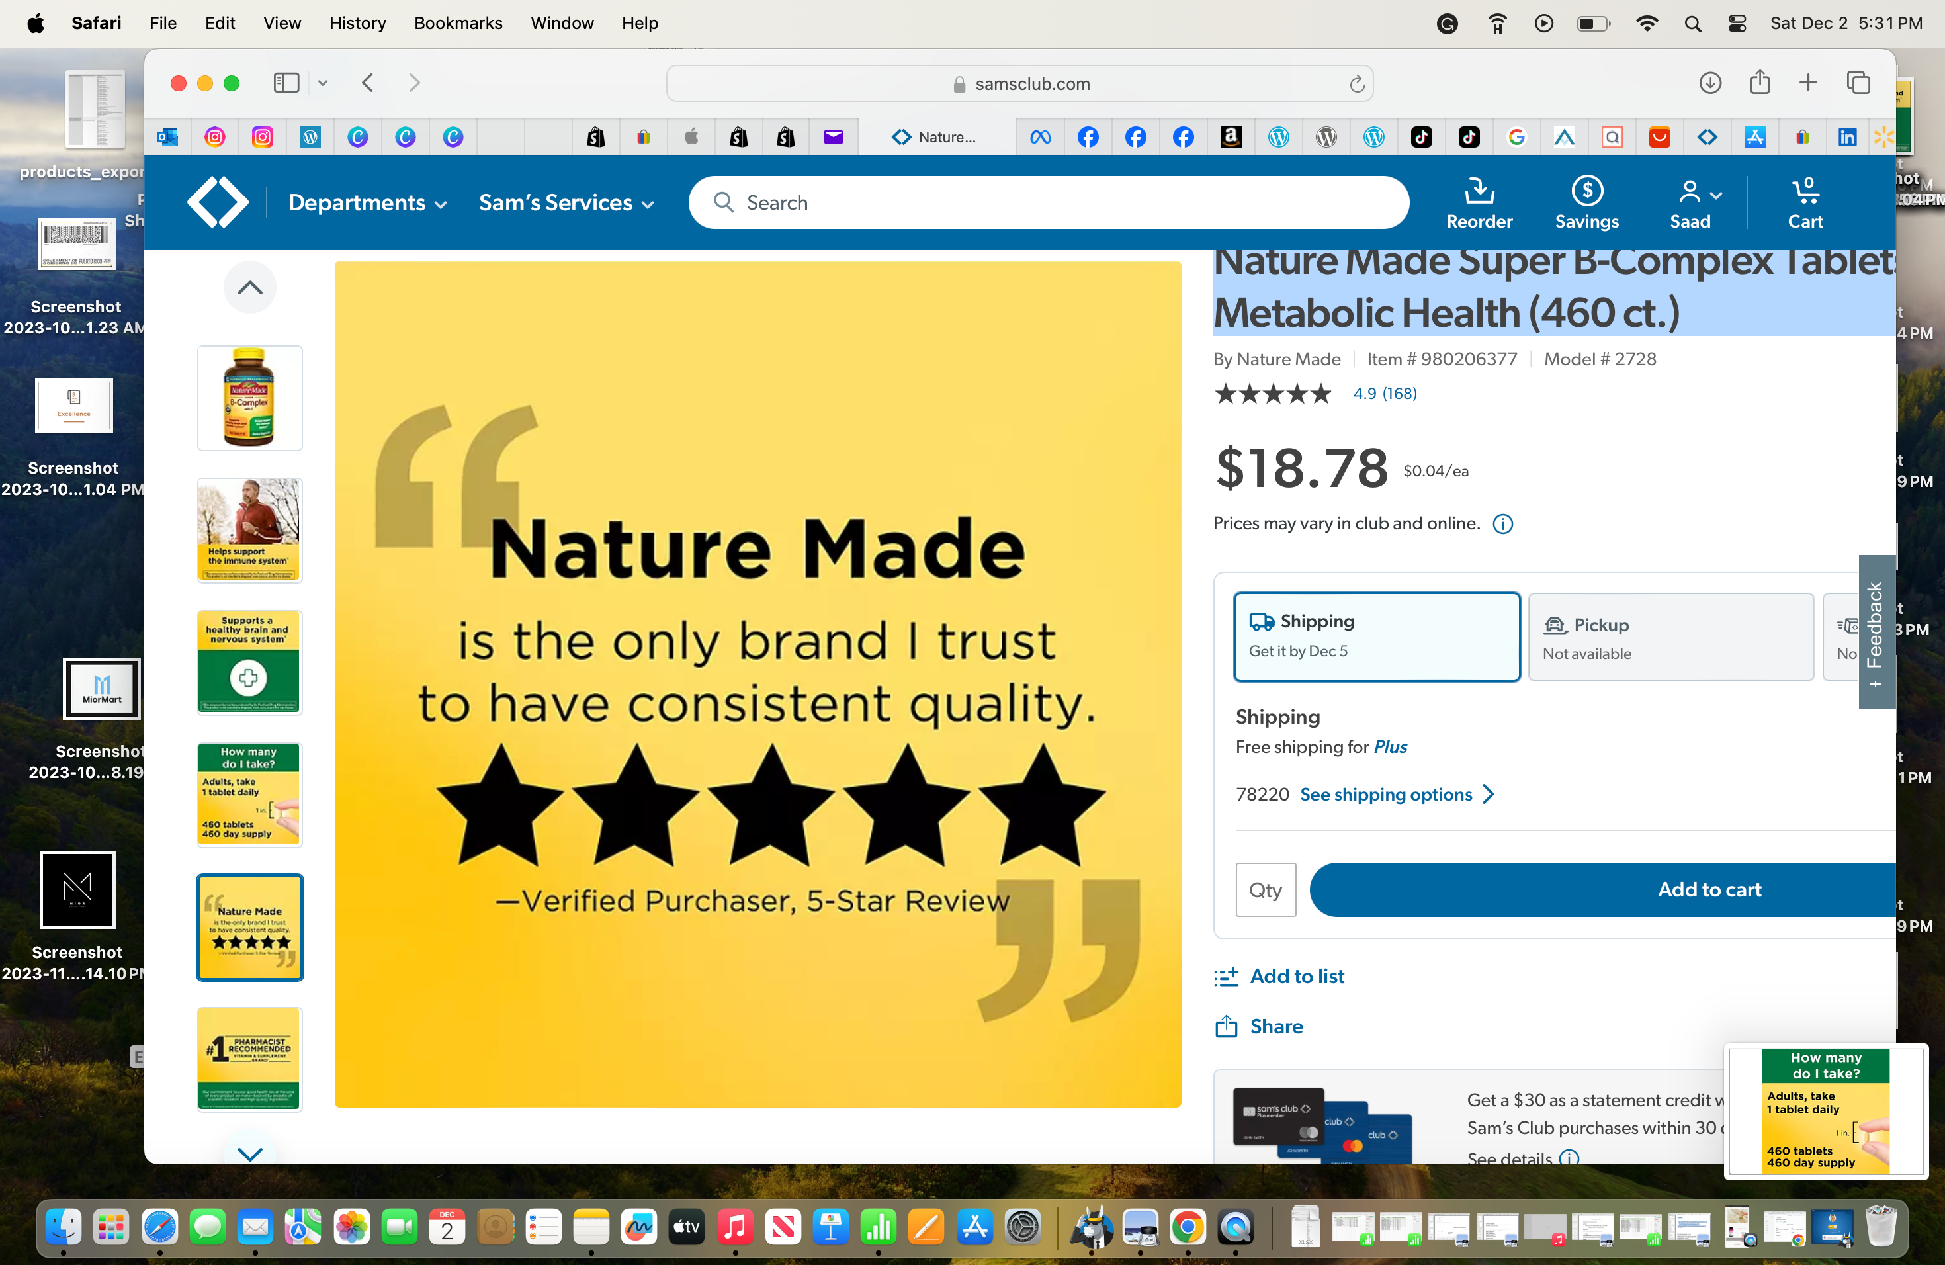Open the Reorder icon in header

(x=1479, y=191)
